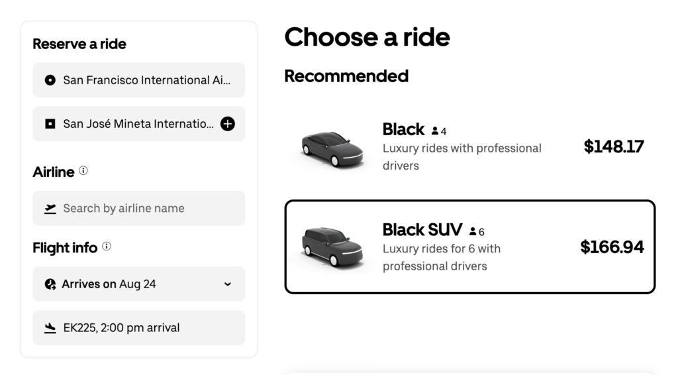Screen dimensions: 678x375
Task: Click the $166.94 Black SUV price
Action: coord(612,247)
